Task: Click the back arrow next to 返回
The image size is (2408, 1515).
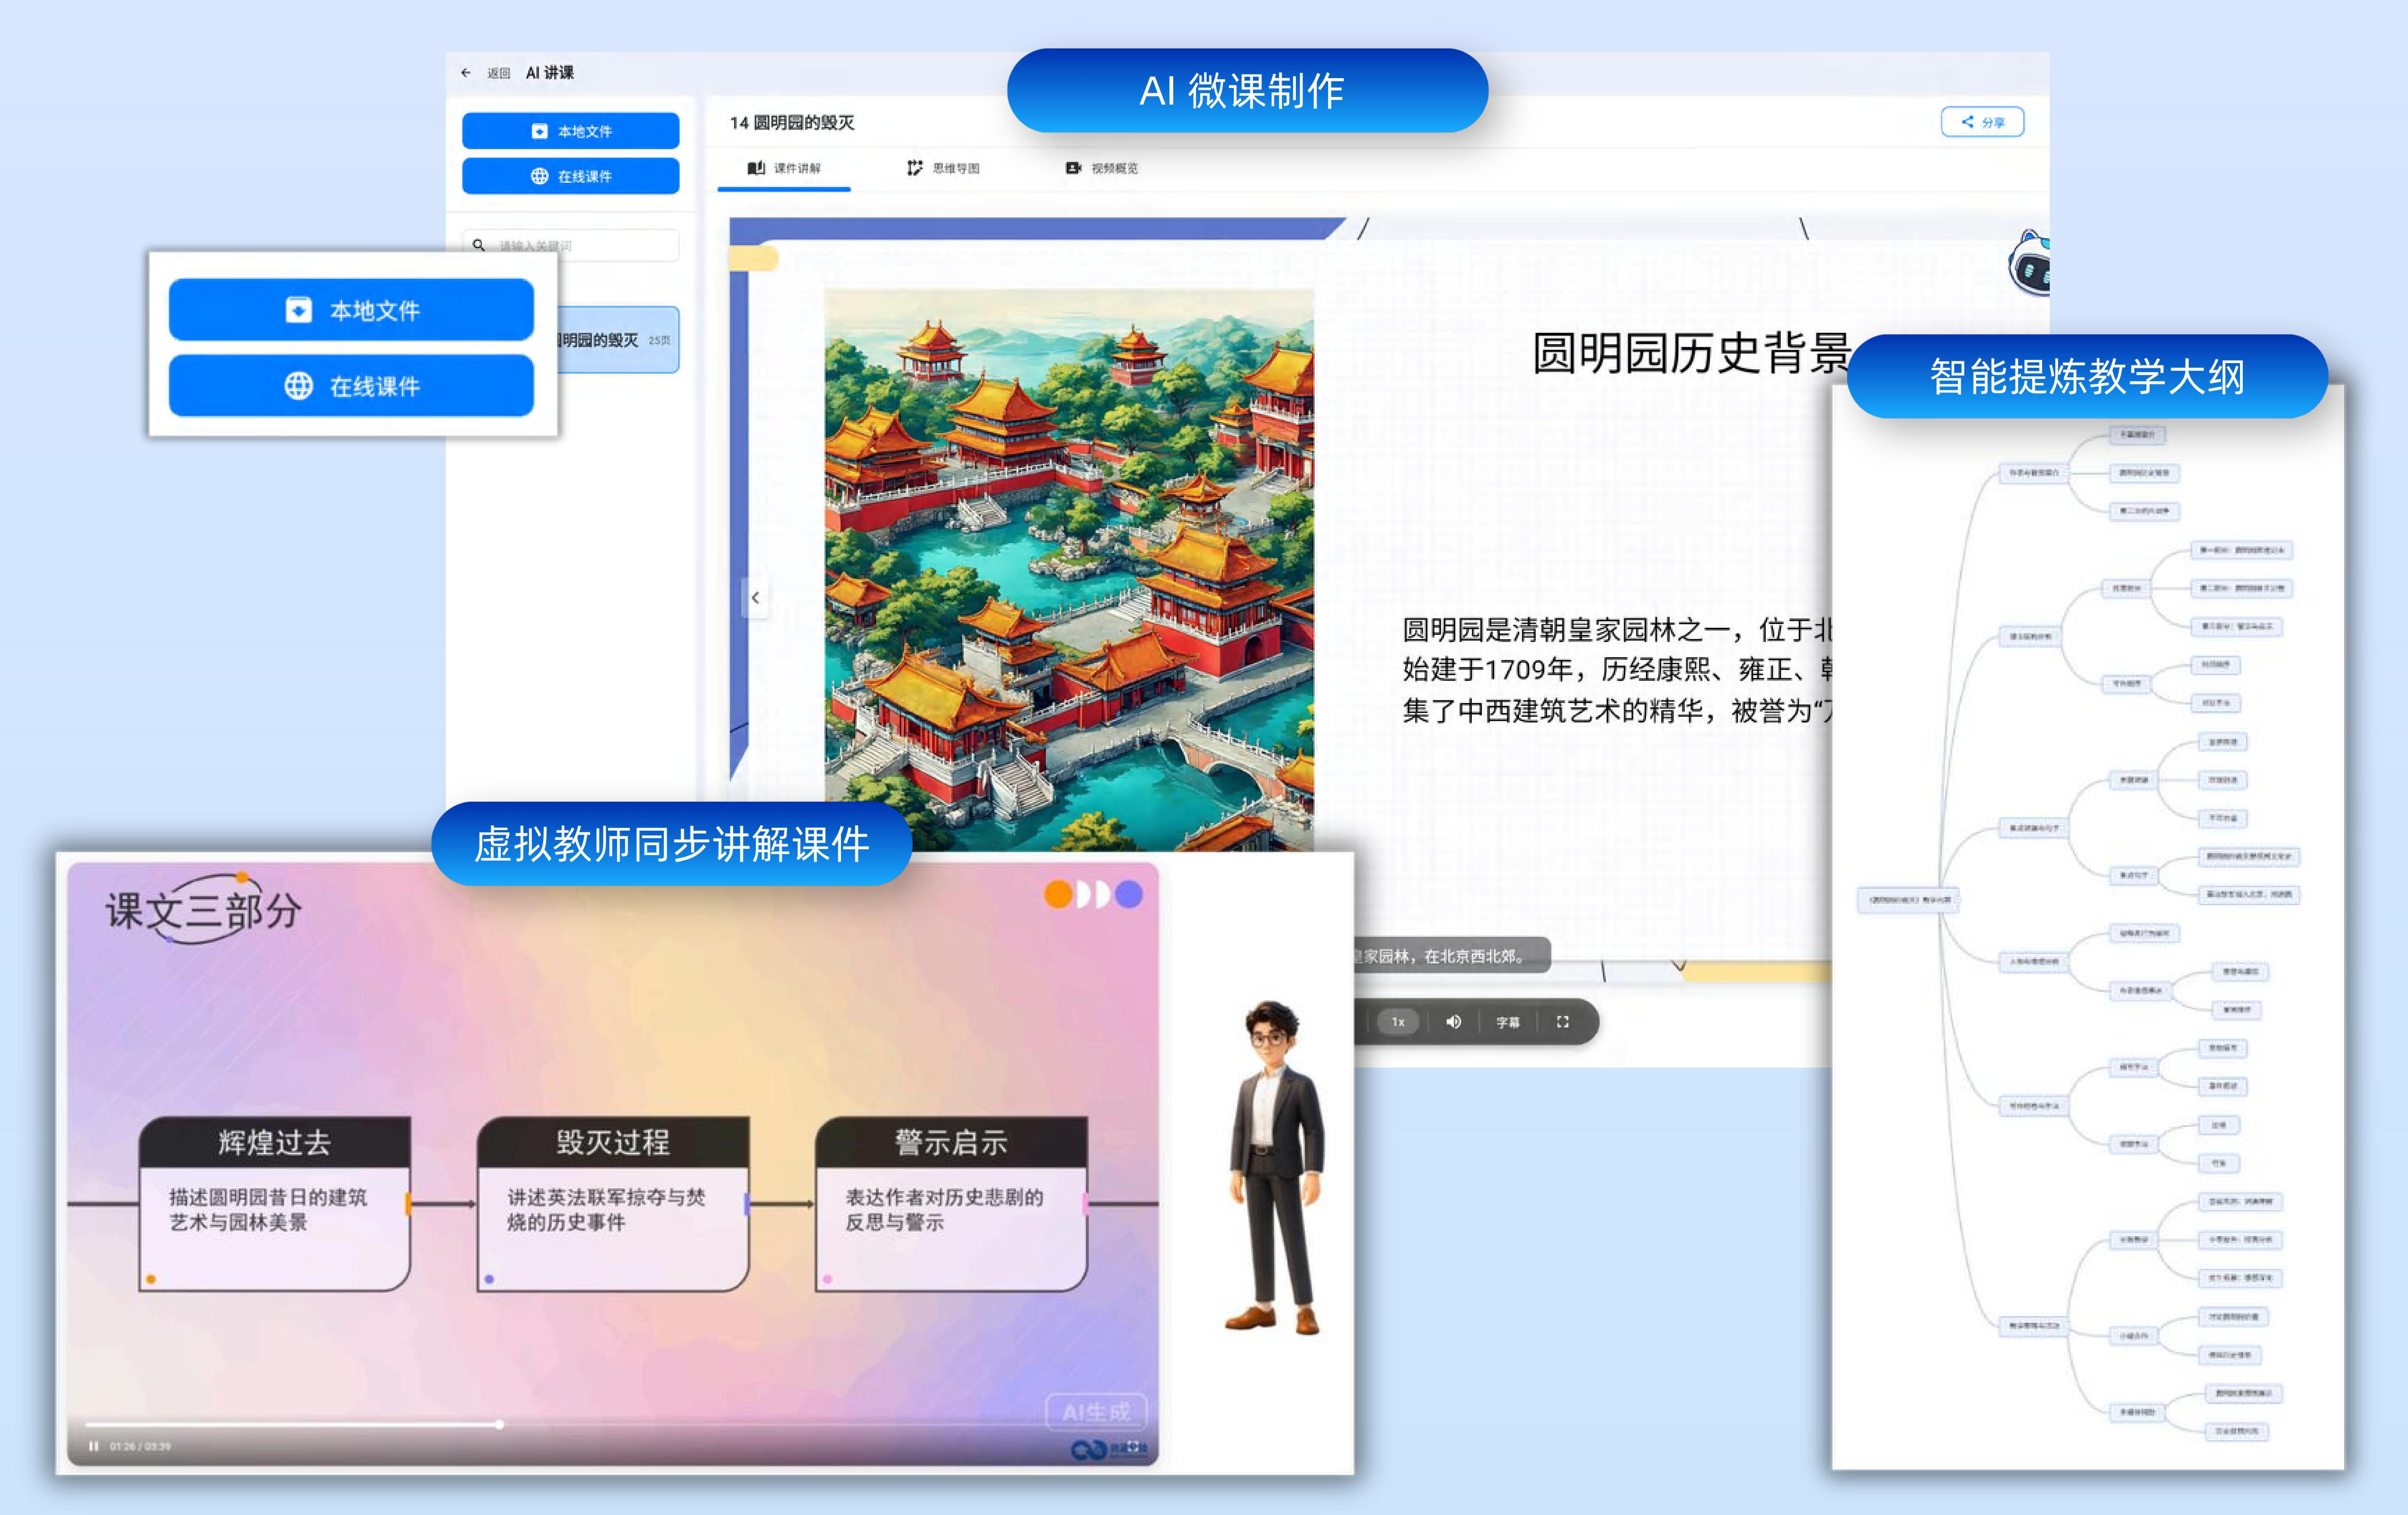Action: pos(466,72)
